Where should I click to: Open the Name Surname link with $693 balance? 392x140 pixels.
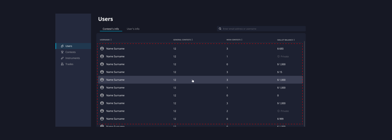click(x=115, y=49)
